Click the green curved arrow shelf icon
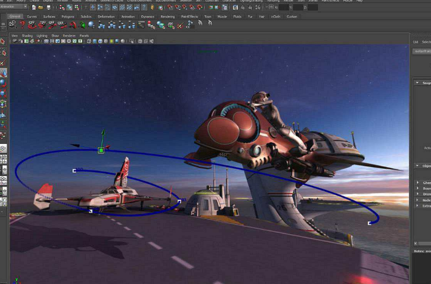This screenshot has height=284, width=431. point(82,25)
